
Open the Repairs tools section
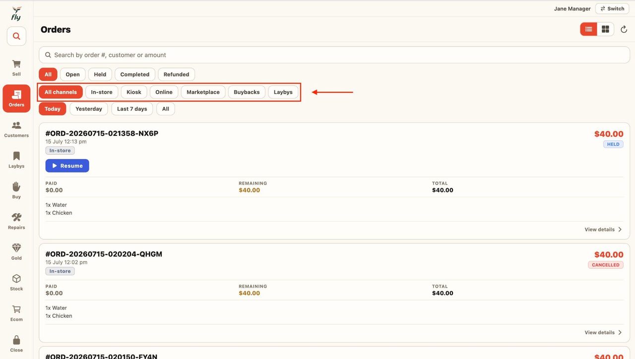[16, 221]
